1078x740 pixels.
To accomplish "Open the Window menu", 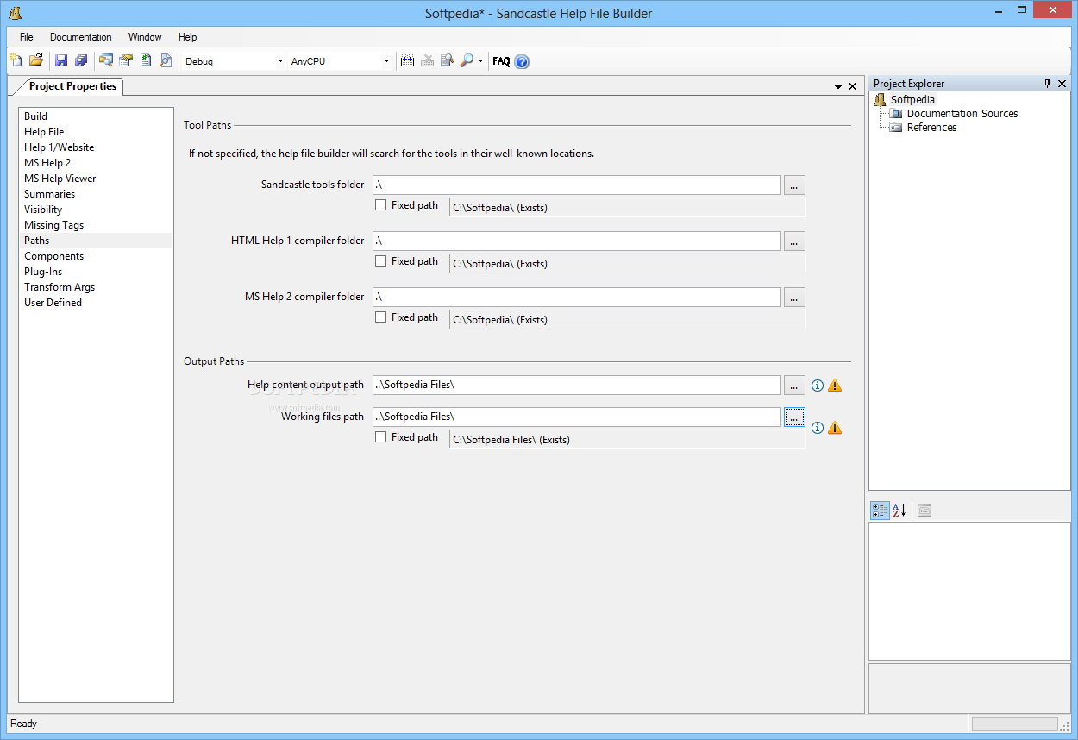I will 145,37.
